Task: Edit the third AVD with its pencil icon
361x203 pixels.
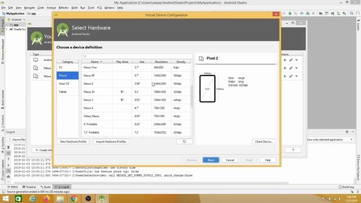Action: point(291,76)
